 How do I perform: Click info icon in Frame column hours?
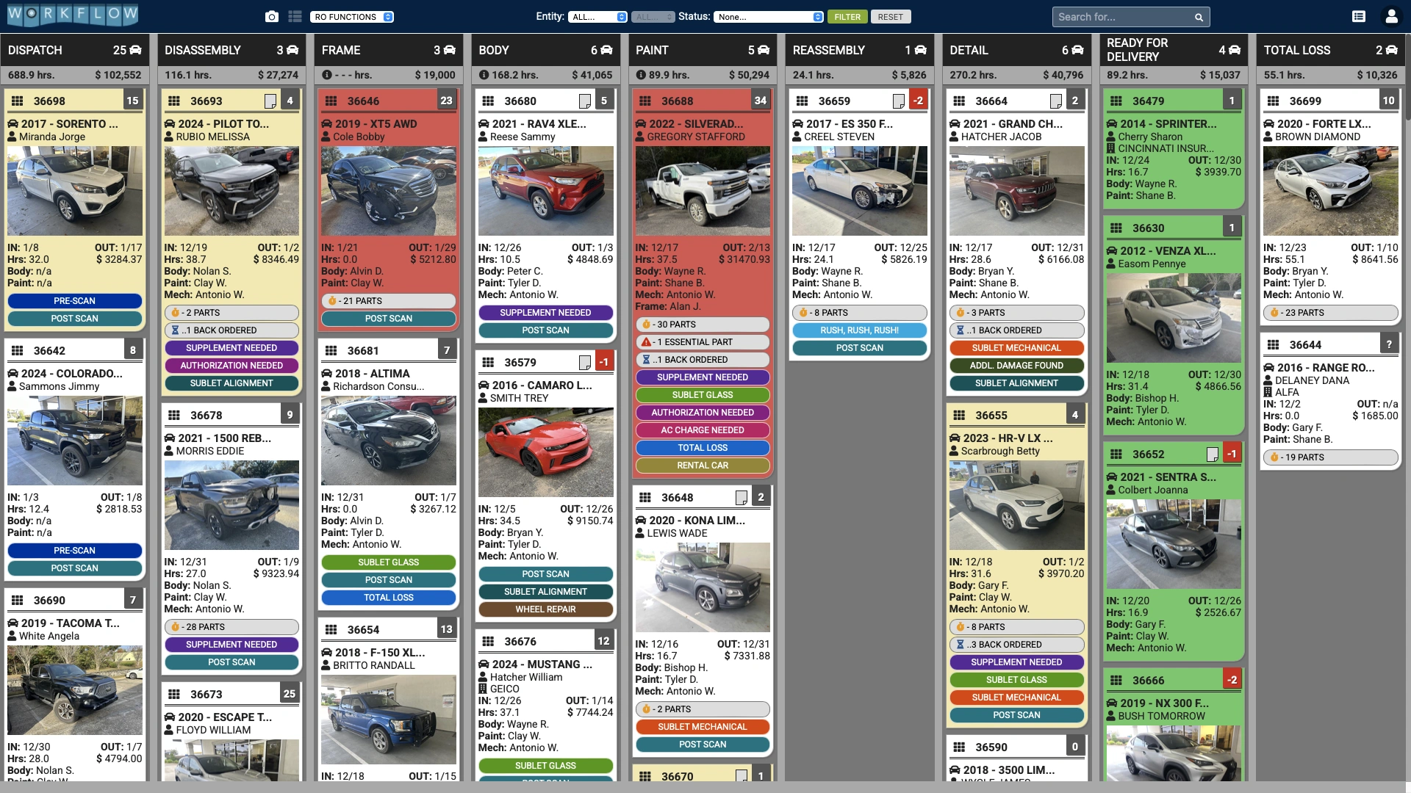[327, 75]
